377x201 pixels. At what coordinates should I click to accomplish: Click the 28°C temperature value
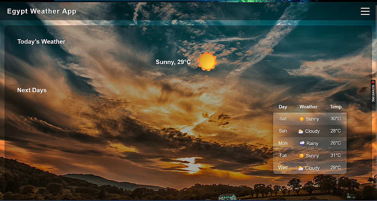[336, 131]
